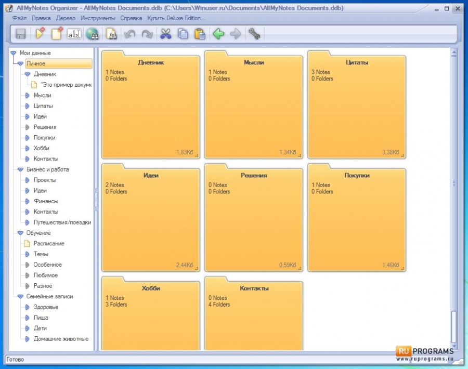
Task: Open the Цитаты folder card
Action: pos(357,104)
